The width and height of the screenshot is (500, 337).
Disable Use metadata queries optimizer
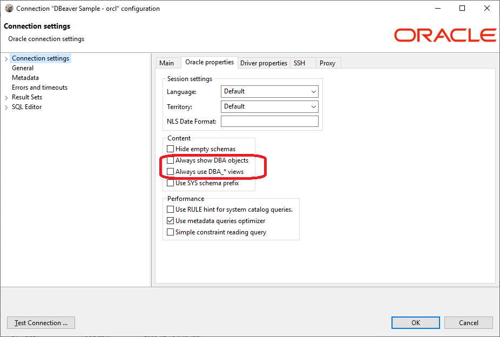pos(171,220)
